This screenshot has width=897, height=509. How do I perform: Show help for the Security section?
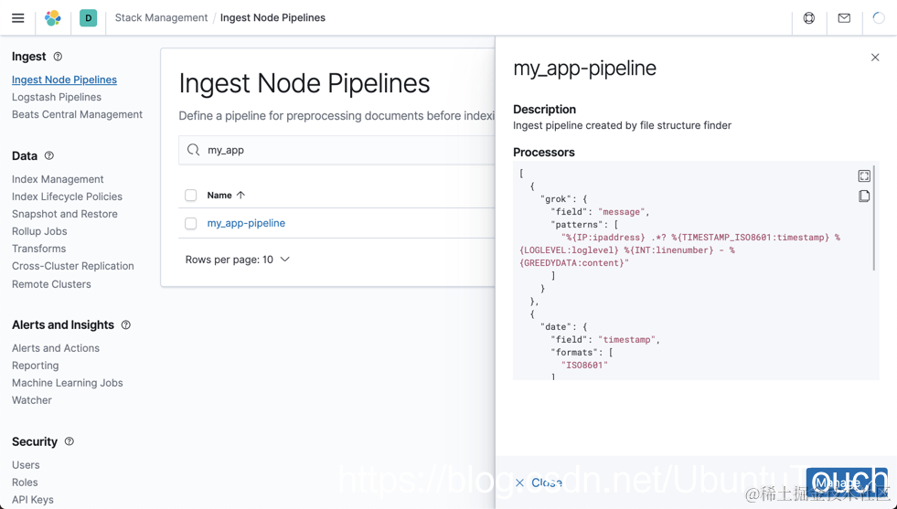tap(69, 441)
